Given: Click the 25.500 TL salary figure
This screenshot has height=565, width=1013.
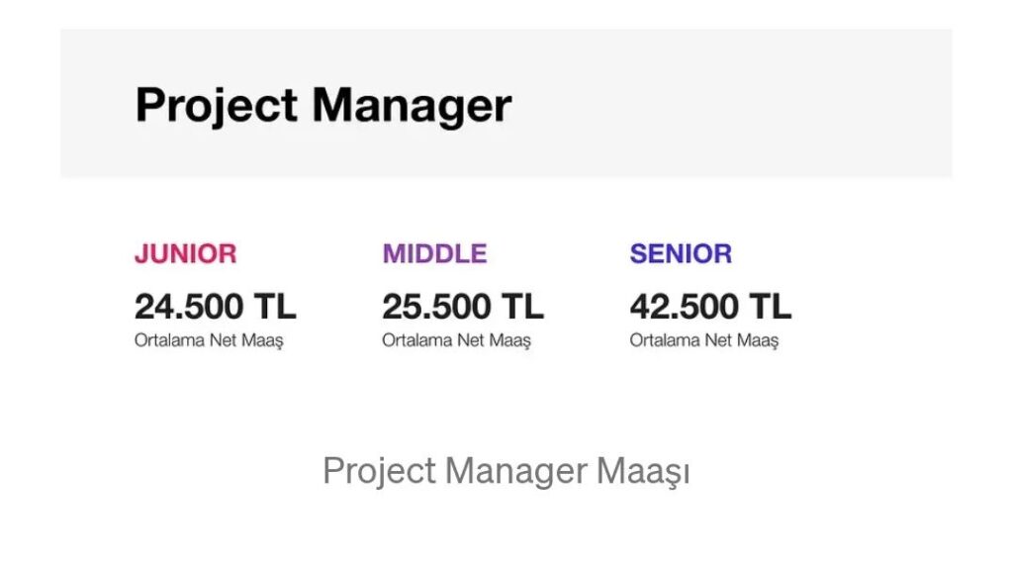Looking at the screenshot, I should (462, 306).
